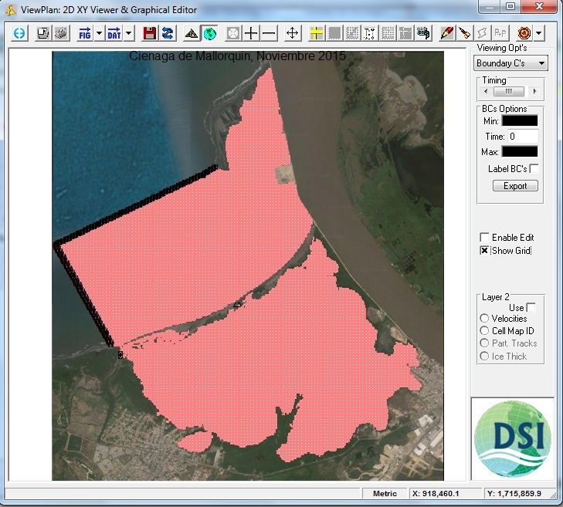Select the Ice Thick radio button

pyautogui.click(x=484, y=357)
